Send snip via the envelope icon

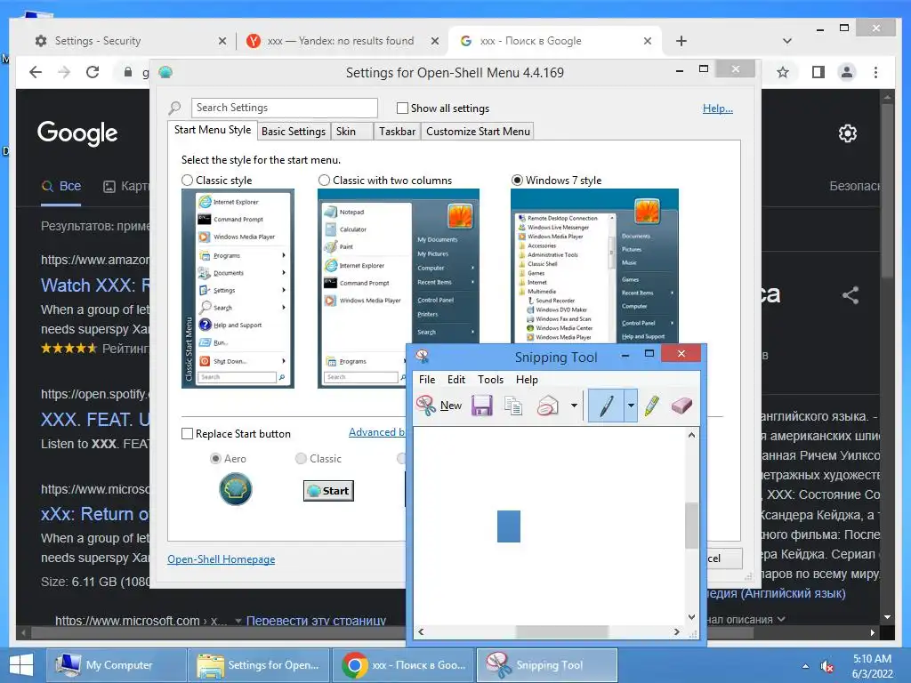[x=547, y=406]
